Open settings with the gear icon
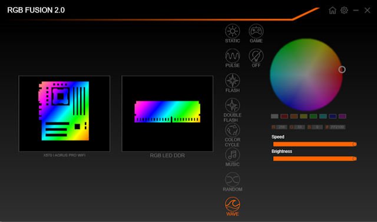This screenshot has width=377, height=222. tap(344, 11)
